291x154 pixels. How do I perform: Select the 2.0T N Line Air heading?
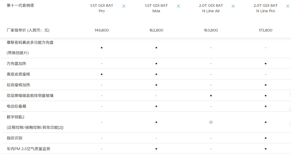coord(211,8)
